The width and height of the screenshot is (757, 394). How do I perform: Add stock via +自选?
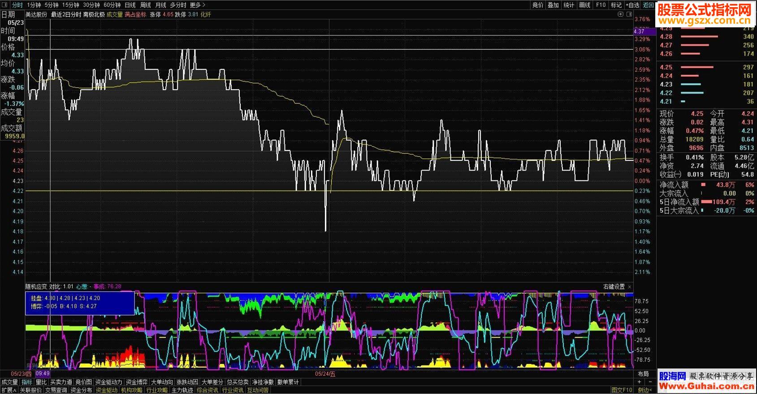click(x=632, y=5)
